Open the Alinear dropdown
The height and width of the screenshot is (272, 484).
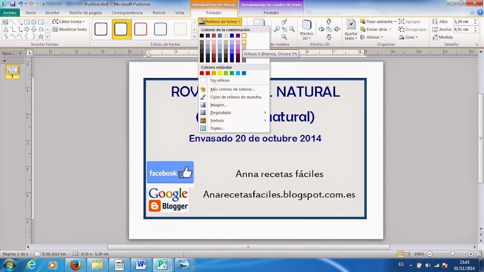372,37
